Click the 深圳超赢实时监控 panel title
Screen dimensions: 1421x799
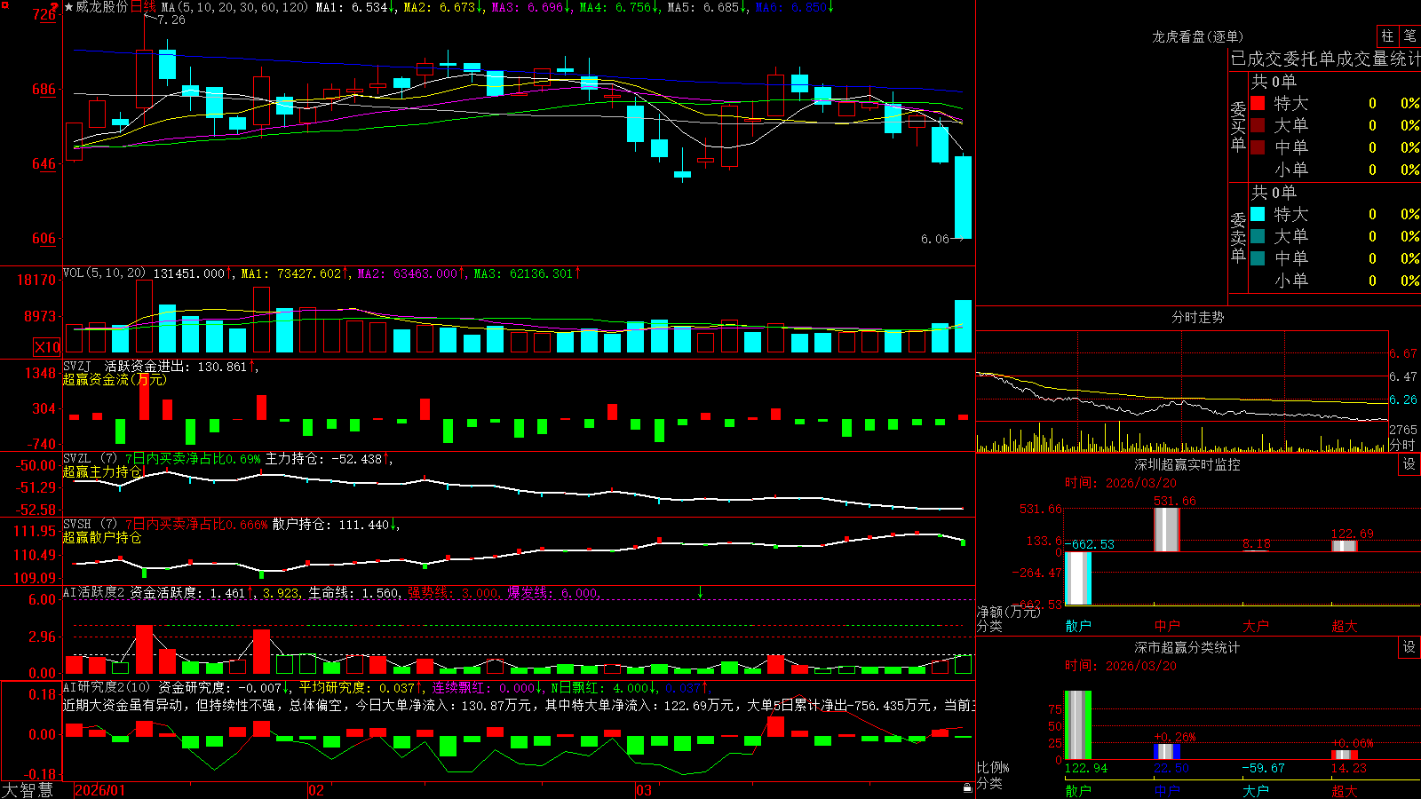pyautogui.click(x=1187, y=464)
